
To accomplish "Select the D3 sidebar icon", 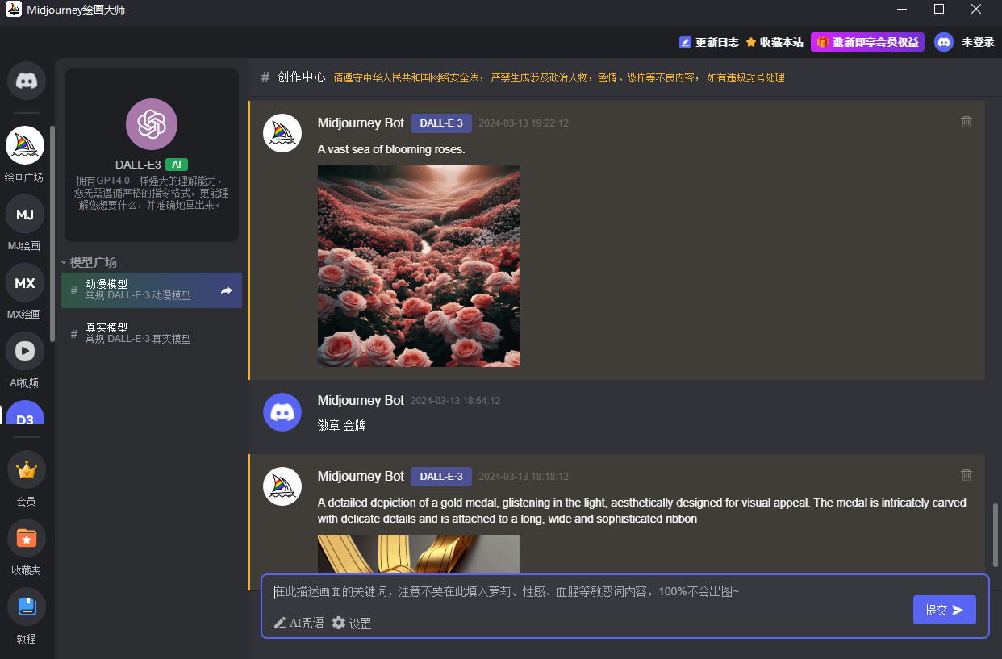I will [x=25, y=419].
